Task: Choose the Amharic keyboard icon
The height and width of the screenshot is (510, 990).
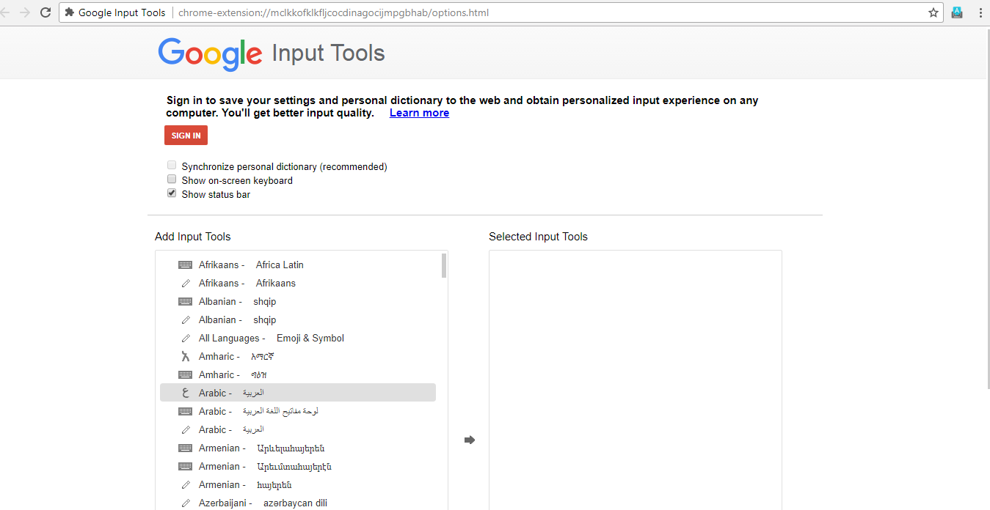Action: coord(186,375)
